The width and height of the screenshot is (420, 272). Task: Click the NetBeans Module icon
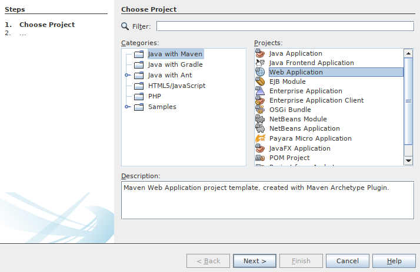tap(261, 119)
